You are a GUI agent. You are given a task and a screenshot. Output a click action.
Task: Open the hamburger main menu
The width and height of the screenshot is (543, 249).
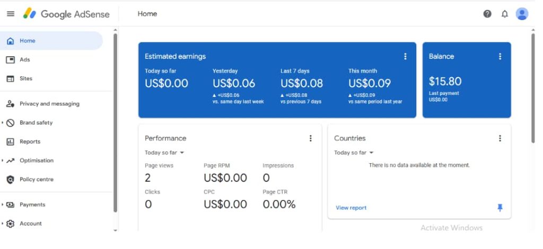click(x=11, y=14)
